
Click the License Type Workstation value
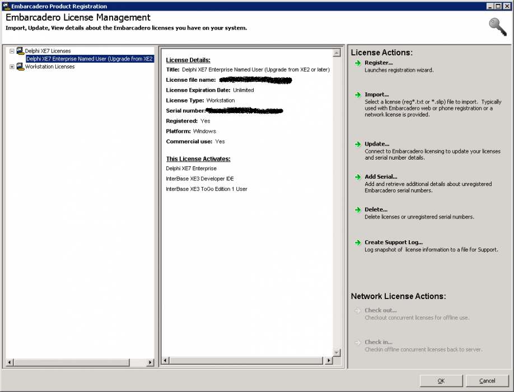(x=221, y=100)
